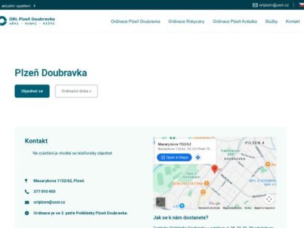Open the 'aktuální opatření' link in the top bar

click(x=16, y=6)
